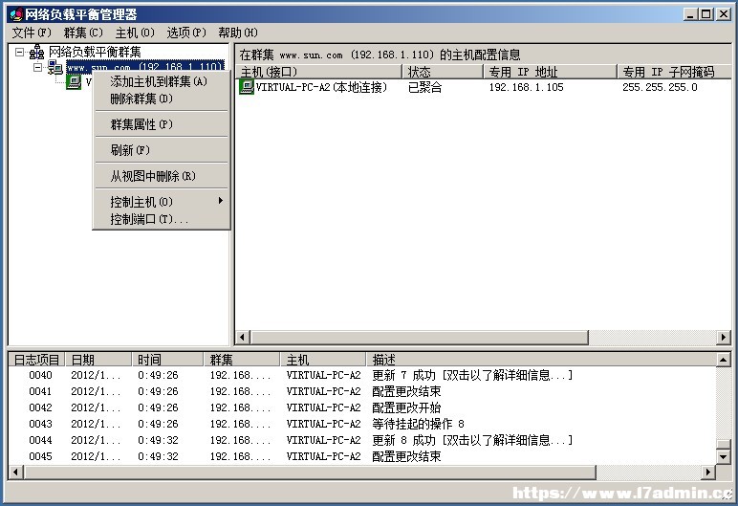Sort by 主机(接口) column header
738x506 pixels.
click(x=319, y=72)
